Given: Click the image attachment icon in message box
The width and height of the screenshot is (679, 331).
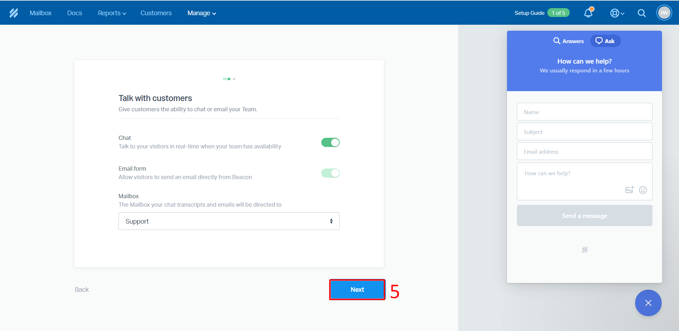Looking at the screenshot, I should [629, 190].
